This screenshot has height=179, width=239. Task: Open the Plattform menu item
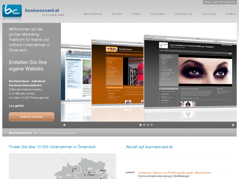point(231,14)
